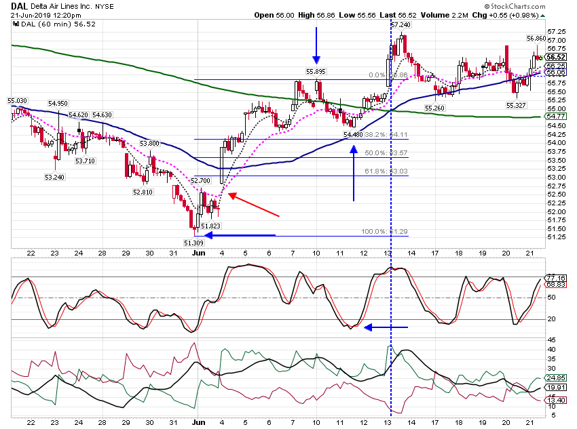Click the 51.823 price label
Viewport: 577px width, 429px height.
coord(211,226)
